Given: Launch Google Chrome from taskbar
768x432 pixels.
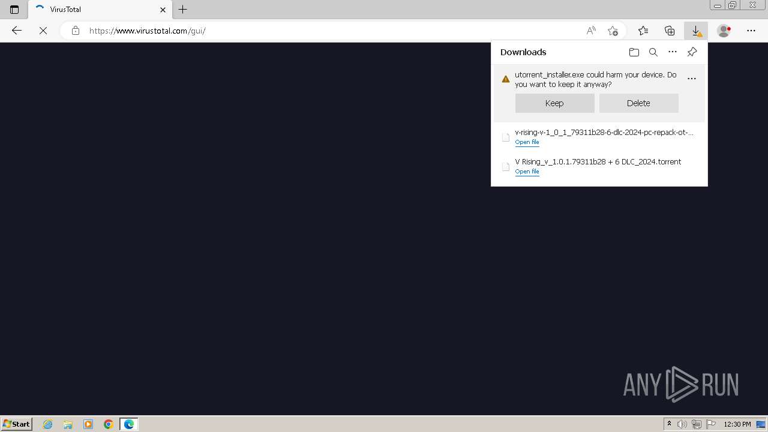Looking at the screenshot, I should tap(109, 424).
